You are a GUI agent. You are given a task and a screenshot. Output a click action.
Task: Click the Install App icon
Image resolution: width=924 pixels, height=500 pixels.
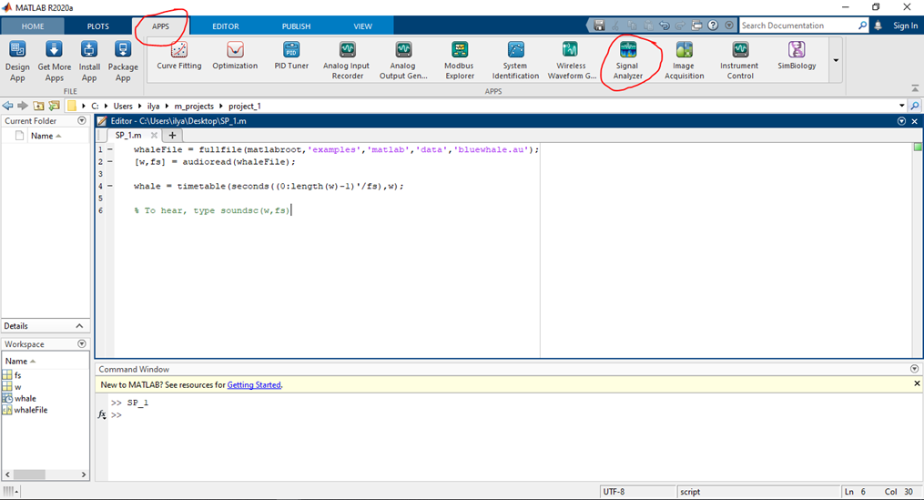[x=89, y=61]
